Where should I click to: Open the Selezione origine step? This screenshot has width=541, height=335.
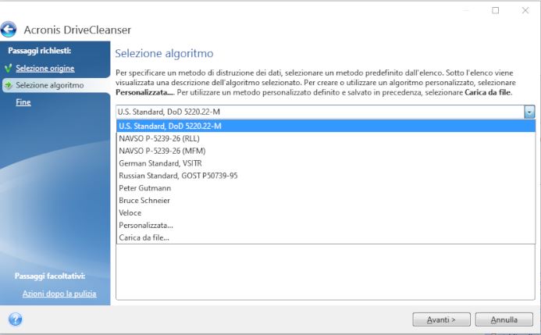point(44,68)
